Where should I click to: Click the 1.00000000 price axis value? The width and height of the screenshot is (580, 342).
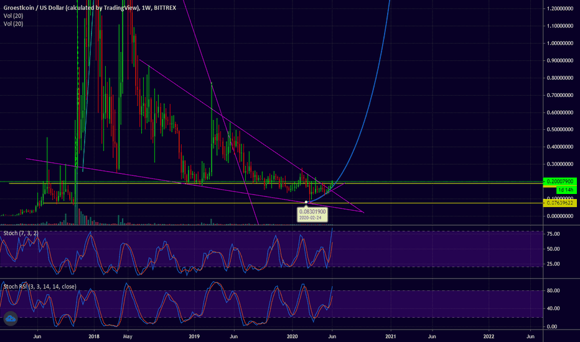coord(560,44)
